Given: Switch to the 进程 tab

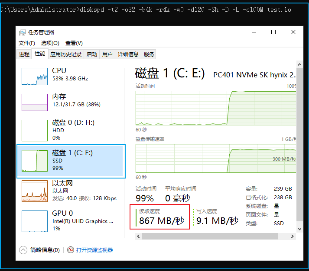Looking at the screenshot, I should [24, 54].
